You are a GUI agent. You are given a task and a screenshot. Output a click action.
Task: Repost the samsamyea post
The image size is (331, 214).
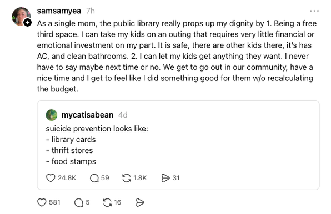click(x=107, y=202)
